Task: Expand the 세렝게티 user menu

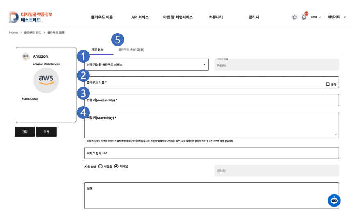Action: coord(337,17)
